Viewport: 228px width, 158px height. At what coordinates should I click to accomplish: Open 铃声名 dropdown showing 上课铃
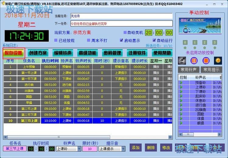[79, 149]
